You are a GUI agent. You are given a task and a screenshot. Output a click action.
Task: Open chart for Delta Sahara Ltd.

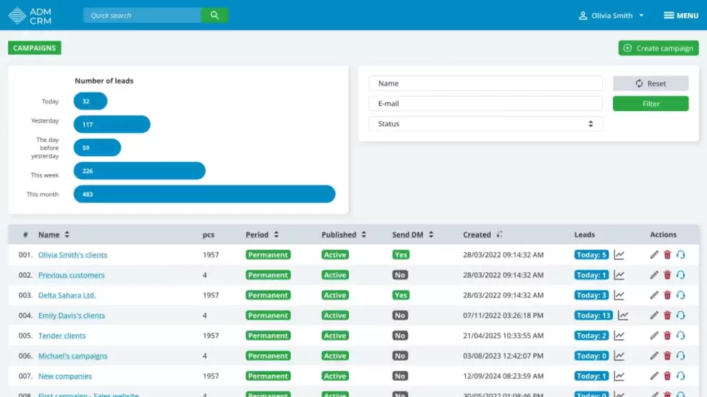click(619, 295)
